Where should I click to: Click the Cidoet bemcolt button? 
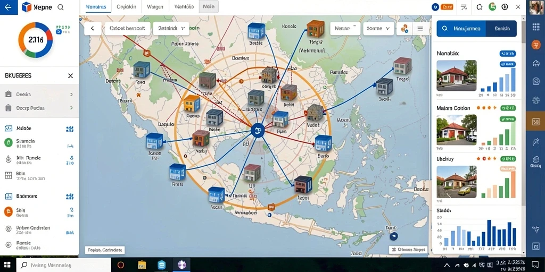[127, 29]
